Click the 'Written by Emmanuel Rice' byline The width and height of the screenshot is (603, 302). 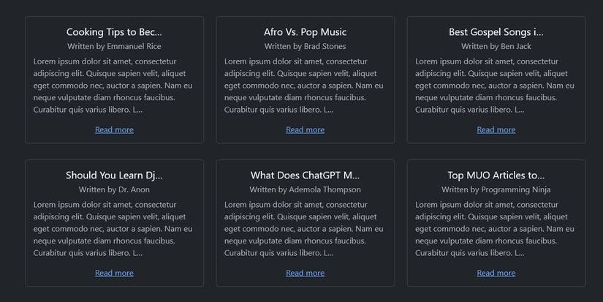pyautogui.click(x=114, y=46)
